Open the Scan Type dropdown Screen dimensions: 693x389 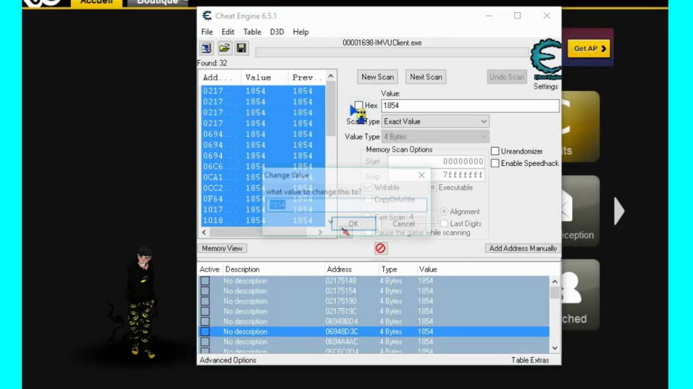[x=435, y=122]
